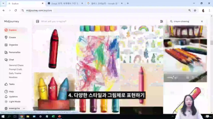Image resolution: width=213 pixels, height=119 pixels.
Task: Open PowerPoint from the taskbar
Action: pos(60,116)
